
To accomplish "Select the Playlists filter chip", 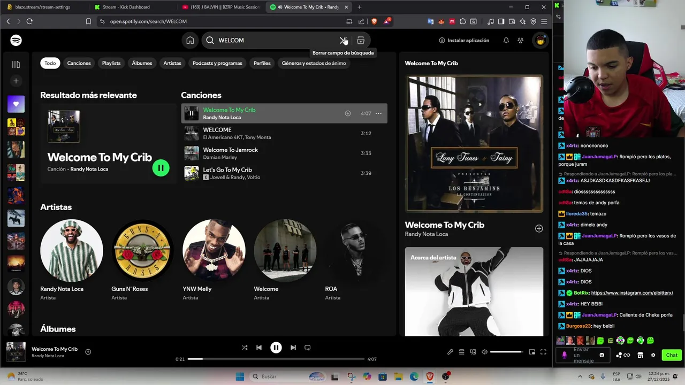I will click(111, 63).
